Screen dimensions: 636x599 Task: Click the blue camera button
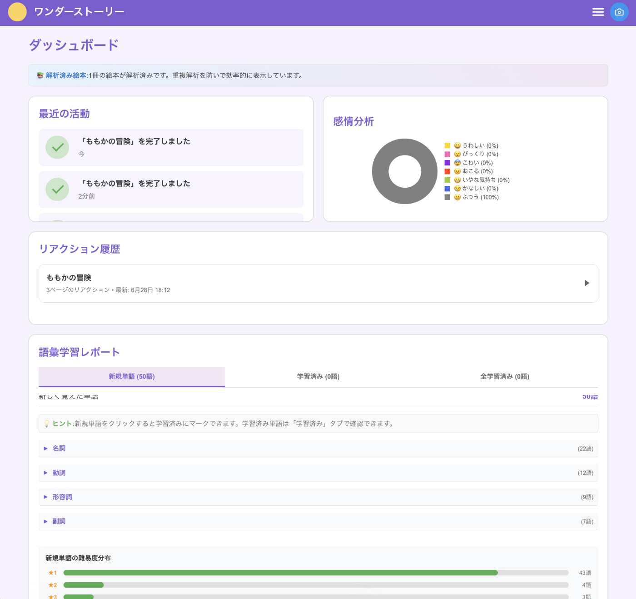click(x=619, y=12)
